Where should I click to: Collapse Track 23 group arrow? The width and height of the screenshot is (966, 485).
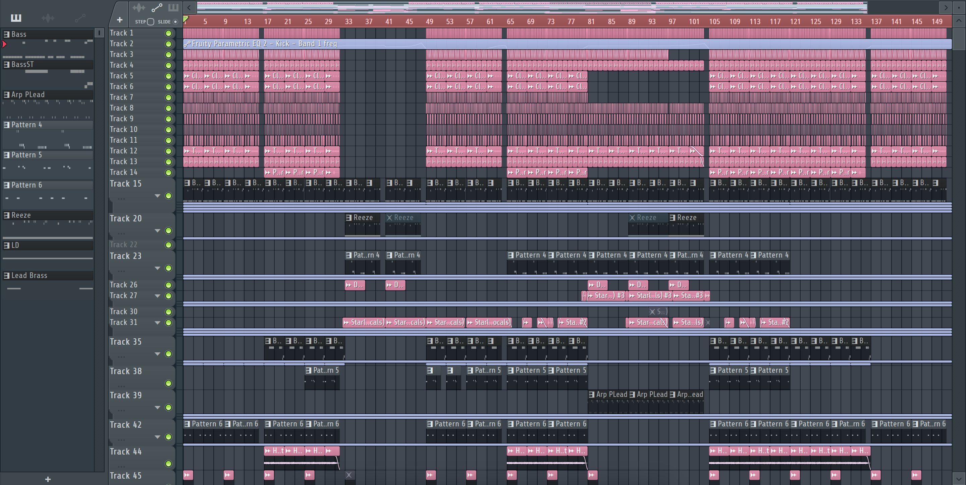[x=158, y=268]
